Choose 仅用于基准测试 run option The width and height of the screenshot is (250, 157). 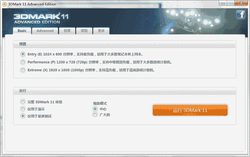coord(23,116)
